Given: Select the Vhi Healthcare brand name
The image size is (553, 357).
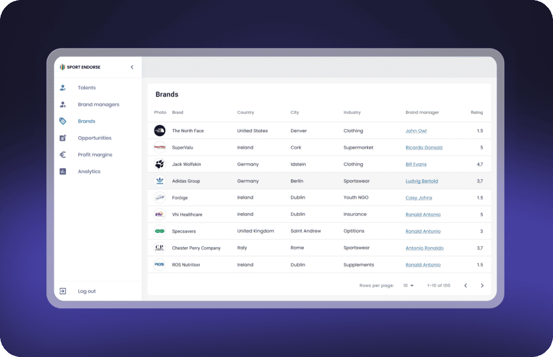Looking at the screenshot, I should point(187,214).
